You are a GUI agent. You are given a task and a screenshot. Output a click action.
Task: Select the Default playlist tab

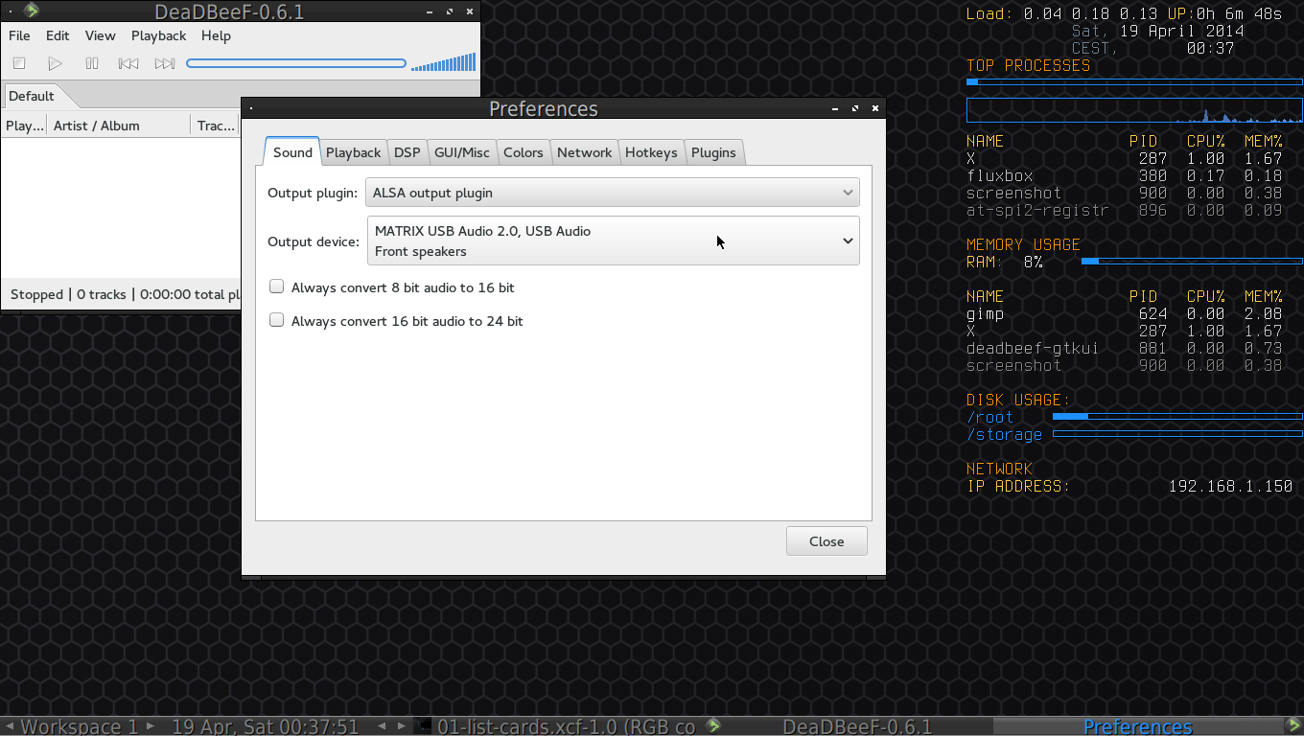pos(32,96)
